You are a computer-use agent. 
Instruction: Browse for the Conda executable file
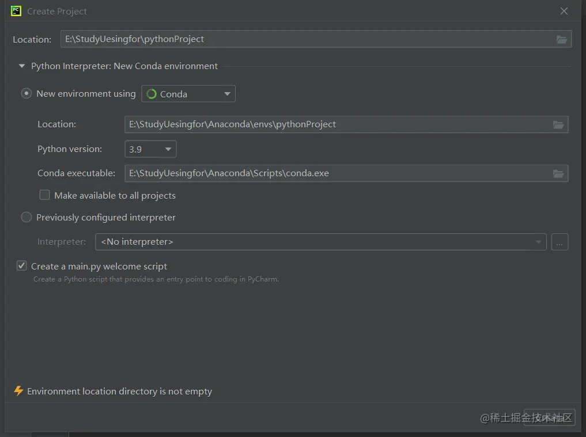click(x=558, y=173)
